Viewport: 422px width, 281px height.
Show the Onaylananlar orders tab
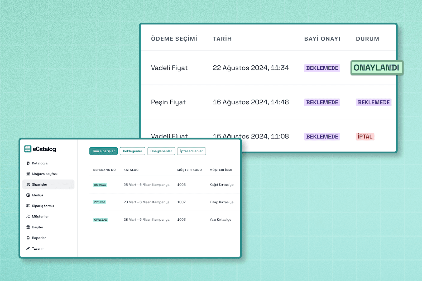(161, 151)
